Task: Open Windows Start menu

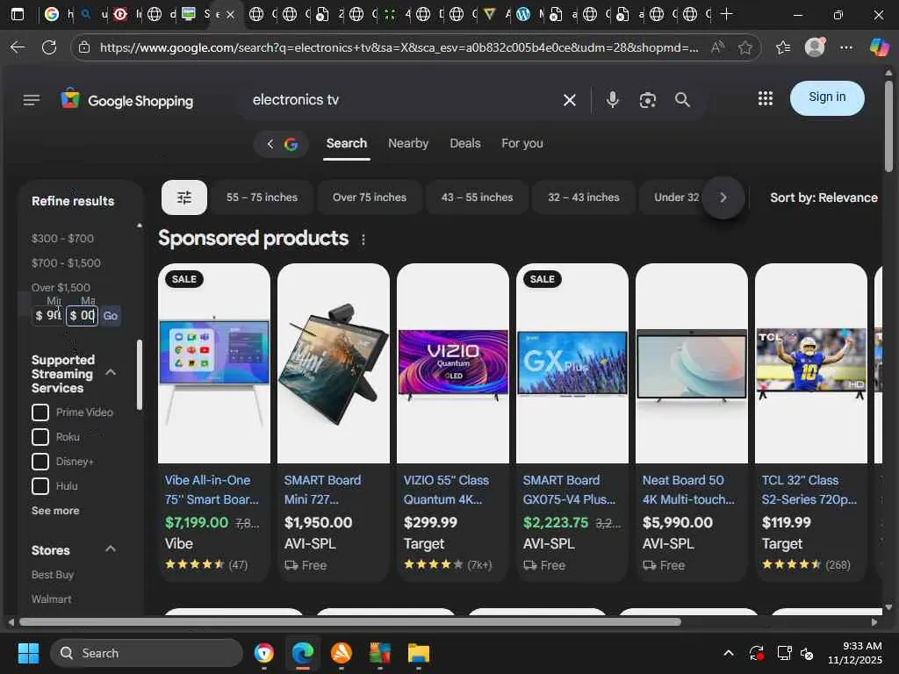Action: [28, 653]
